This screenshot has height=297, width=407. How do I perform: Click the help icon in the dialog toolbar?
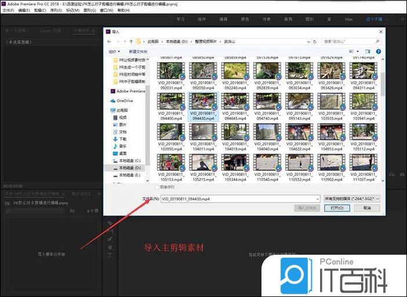pyautogui.click(x=377, y=52)
